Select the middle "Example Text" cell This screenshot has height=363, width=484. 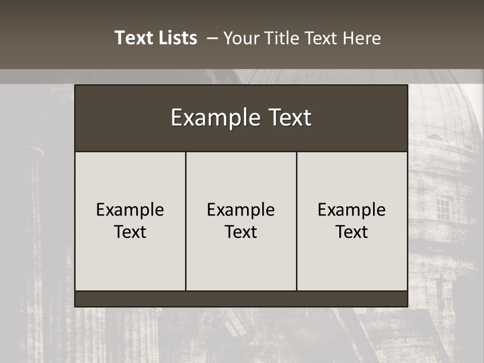pos(241,221)
